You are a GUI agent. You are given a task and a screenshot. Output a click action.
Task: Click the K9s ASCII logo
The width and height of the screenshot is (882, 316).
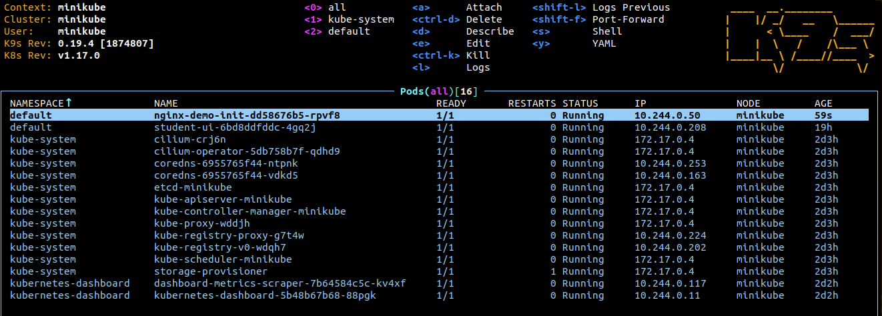tap(798, 38)
